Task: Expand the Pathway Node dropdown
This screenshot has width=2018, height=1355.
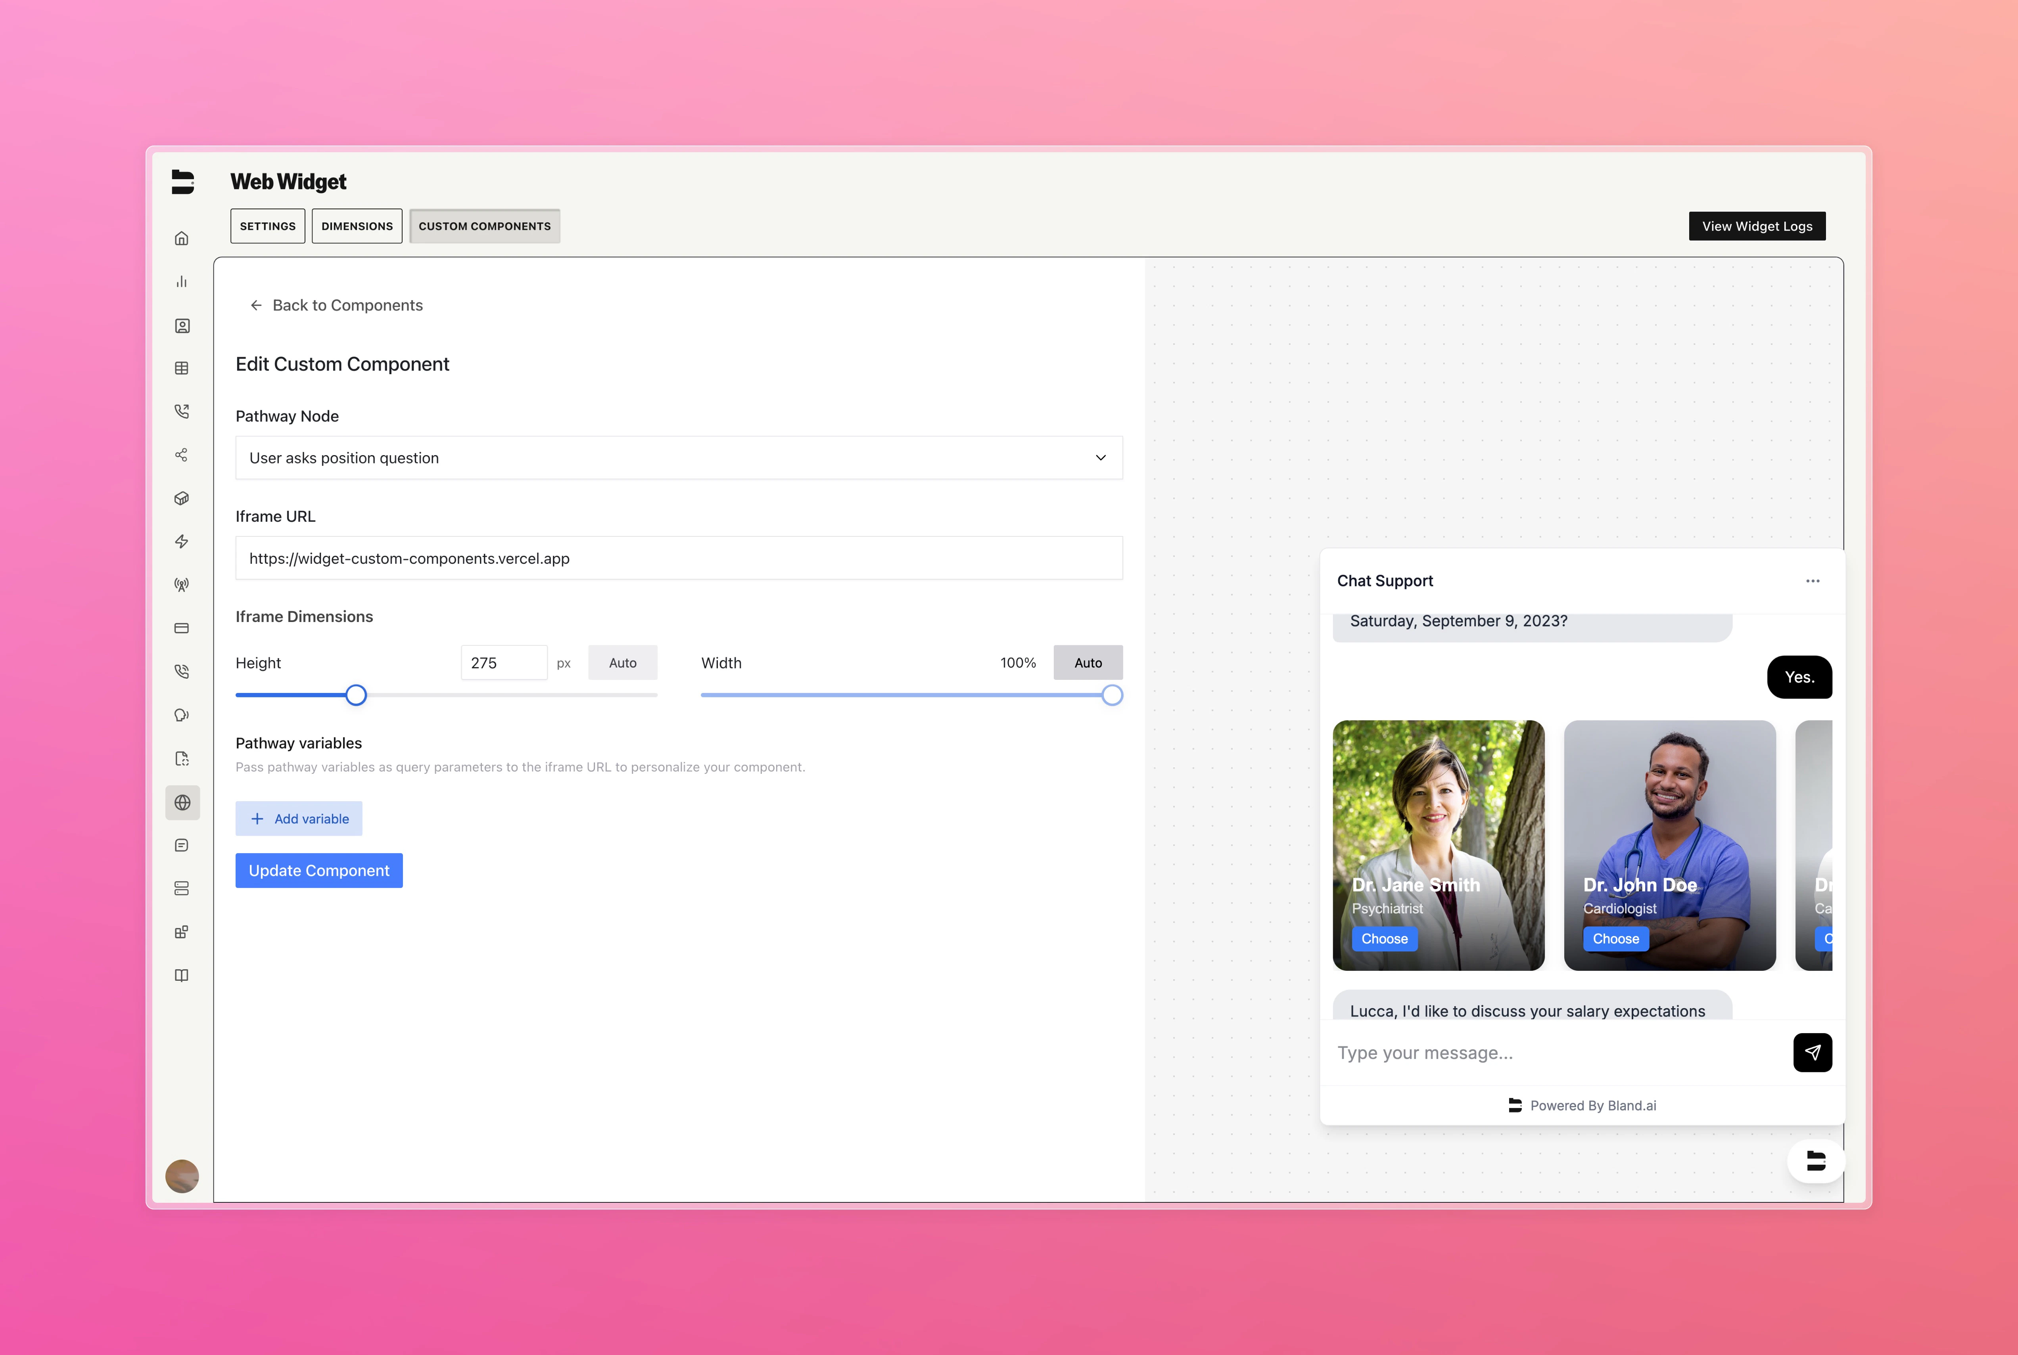Action: [x=679, y=458]
